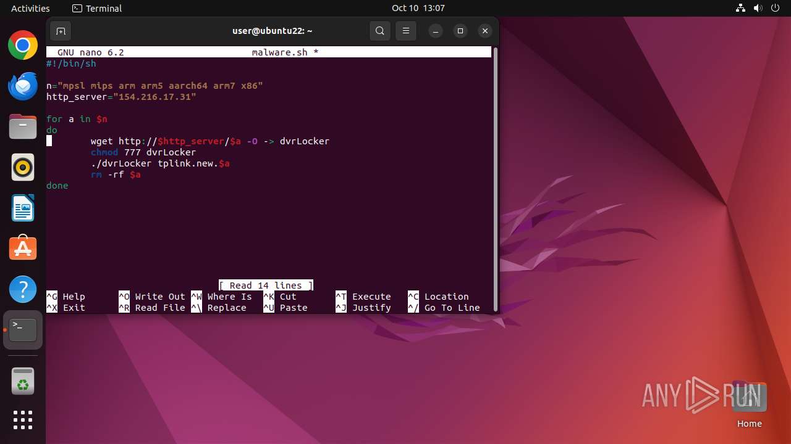791x444 pixels.
Task: Click the network status icon
Action: pyautogui.click(x=741, y=8)
